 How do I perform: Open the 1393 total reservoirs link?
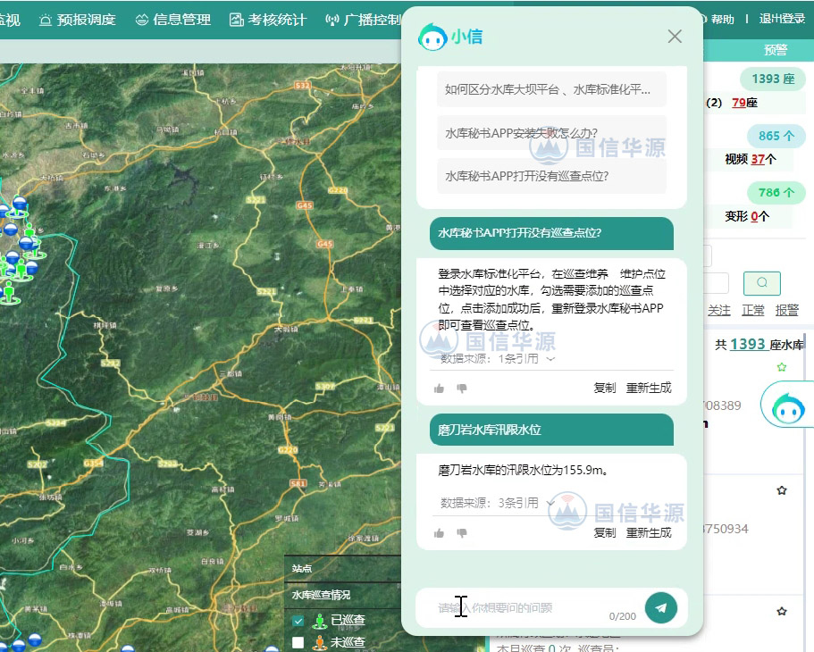pyautogui.click(x=748, y=345)
